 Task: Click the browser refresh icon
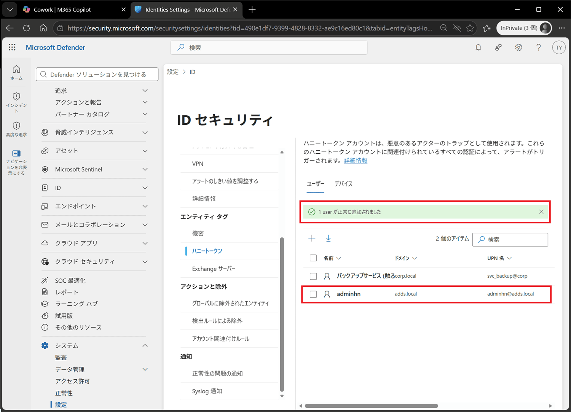(x=27, y=28)
